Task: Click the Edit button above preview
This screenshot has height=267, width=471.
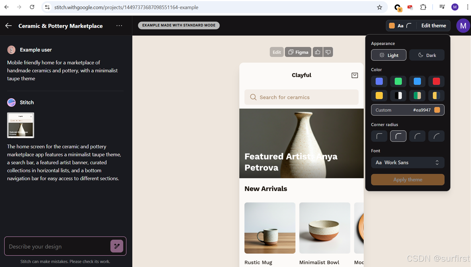Action: click(x=277, y=52)
